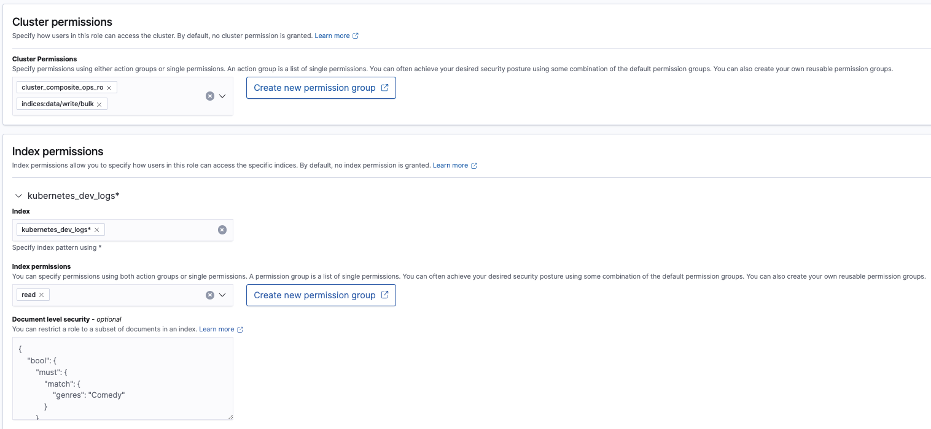Open Learn more about cluster permissions

(x=332, y=36)
